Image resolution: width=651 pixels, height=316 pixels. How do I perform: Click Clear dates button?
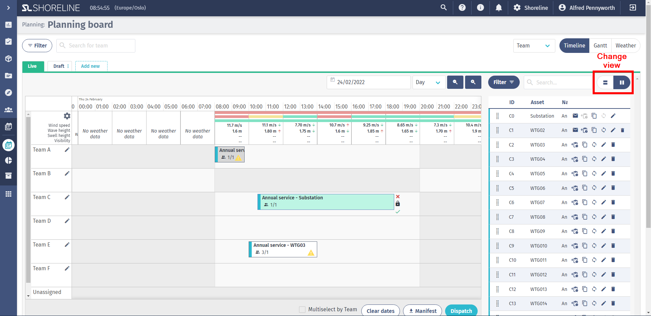coord(381,311)
